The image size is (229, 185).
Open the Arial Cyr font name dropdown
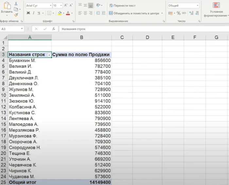(x=50, y=6)
